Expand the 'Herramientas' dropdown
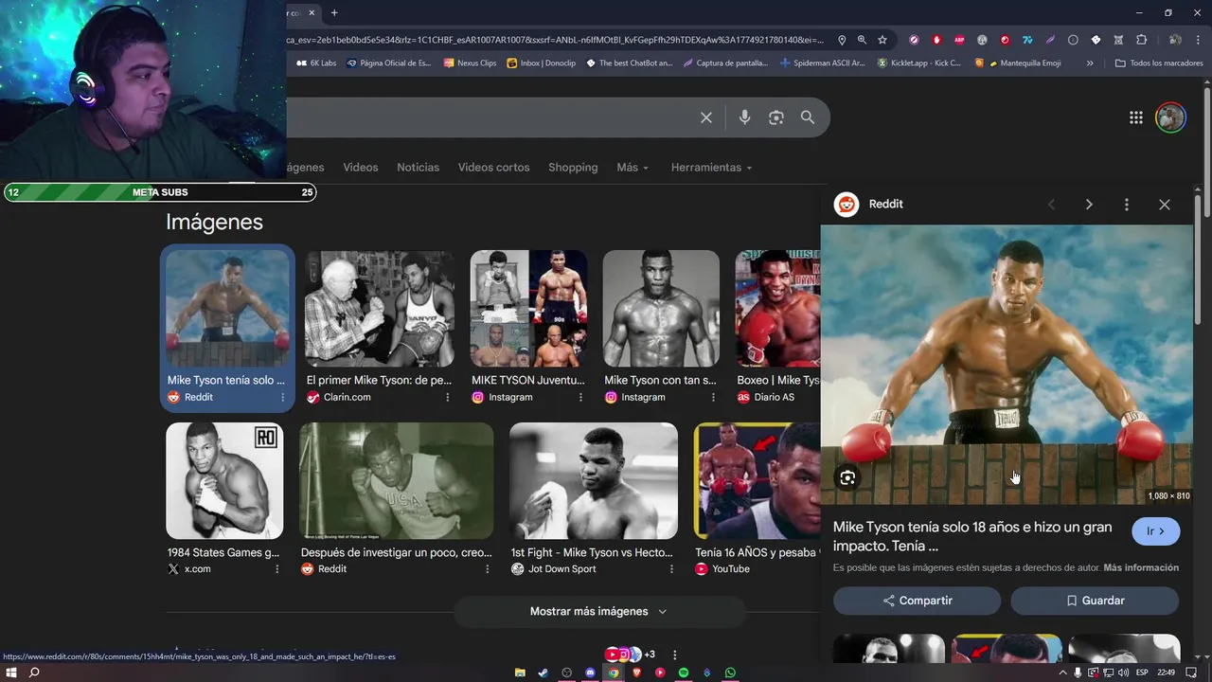 tap(711, 168)
